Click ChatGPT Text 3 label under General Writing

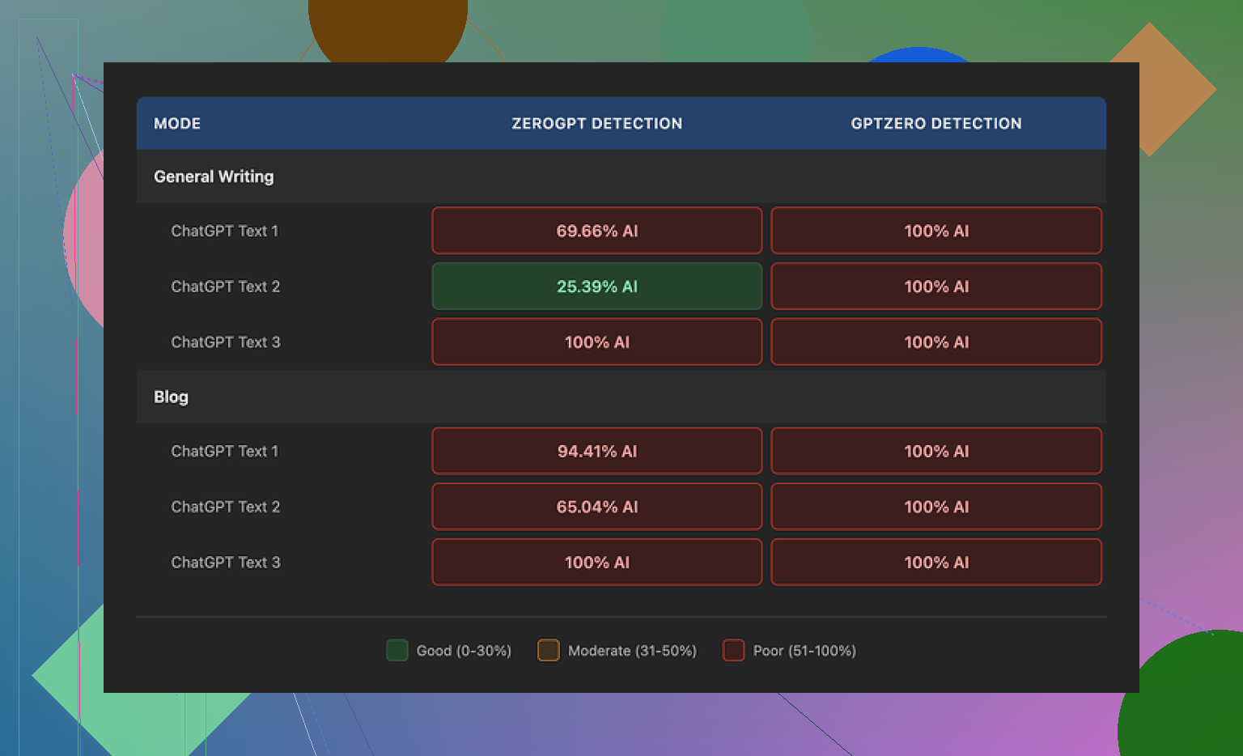[x=225, y=342]
